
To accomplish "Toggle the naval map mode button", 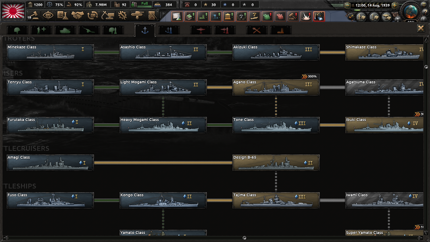I will (374, 17).
